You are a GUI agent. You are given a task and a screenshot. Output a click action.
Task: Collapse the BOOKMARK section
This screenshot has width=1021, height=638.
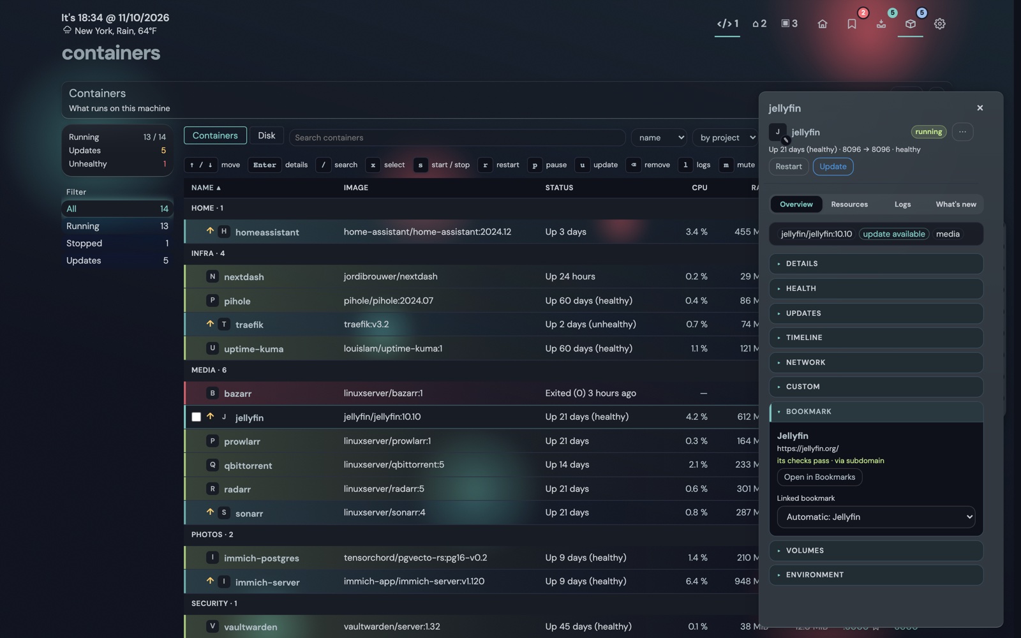click(876, 412)
